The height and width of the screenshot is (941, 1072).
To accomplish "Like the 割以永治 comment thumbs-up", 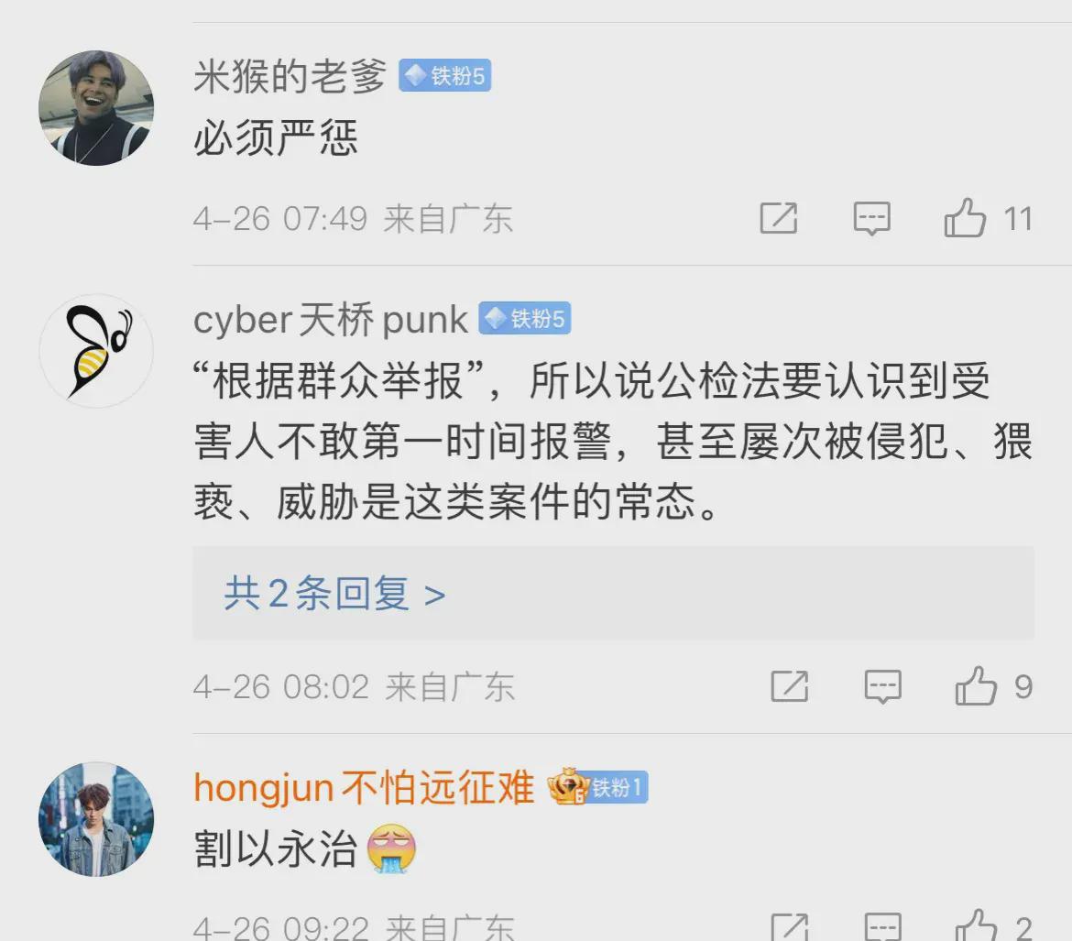I will pos(976,925).
